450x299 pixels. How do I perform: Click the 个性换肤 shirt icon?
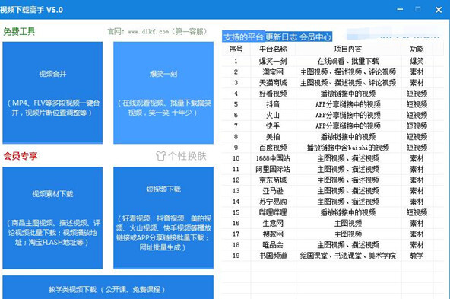[x=160, y=156]
